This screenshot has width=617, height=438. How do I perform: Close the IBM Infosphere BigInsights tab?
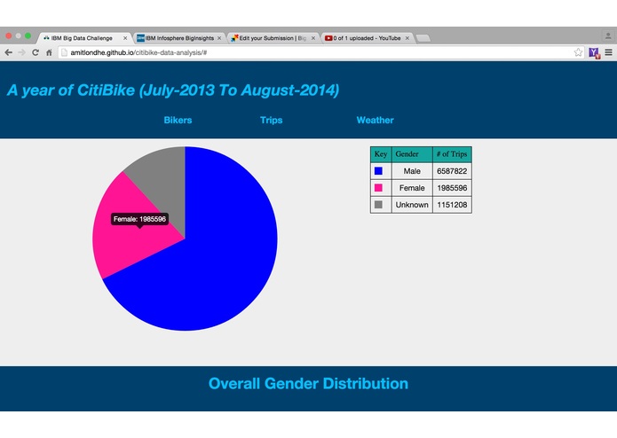pos(219,38)
